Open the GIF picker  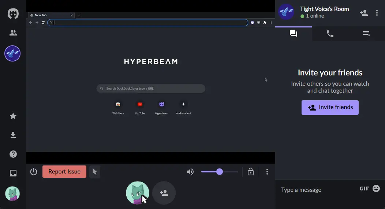pos(365,189)
